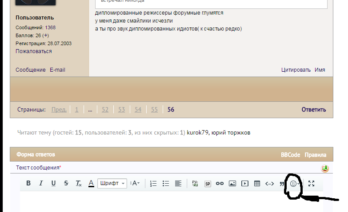Viewport: 348px width, 212px height.
Task: Go to page 55 of the thread
Action: click(154, 110)
